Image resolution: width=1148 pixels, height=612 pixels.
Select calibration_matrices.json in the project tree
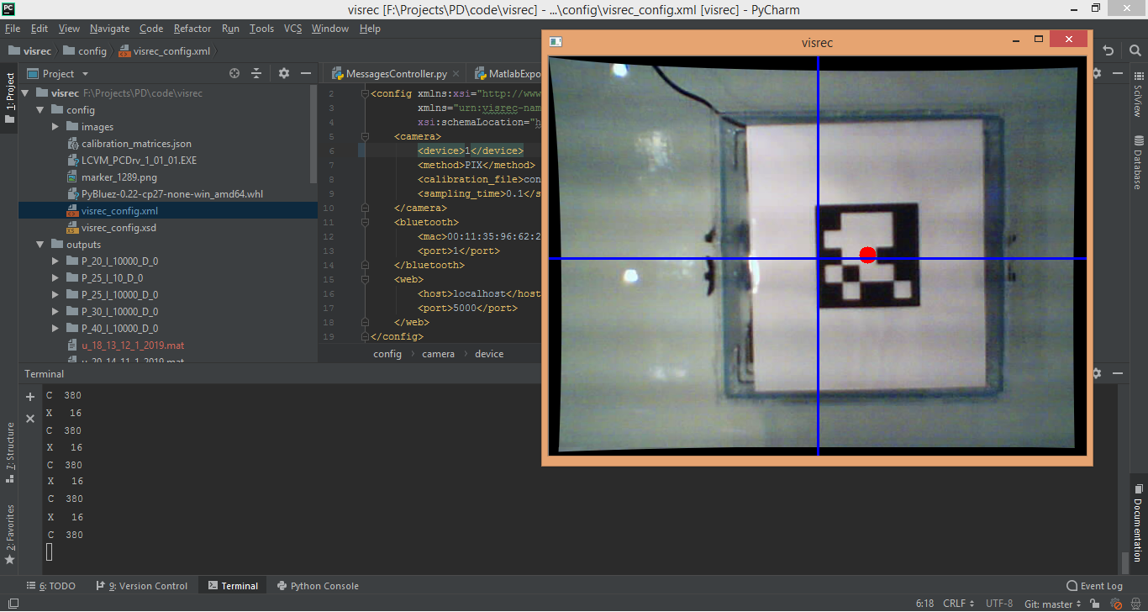tap(136, 144)
